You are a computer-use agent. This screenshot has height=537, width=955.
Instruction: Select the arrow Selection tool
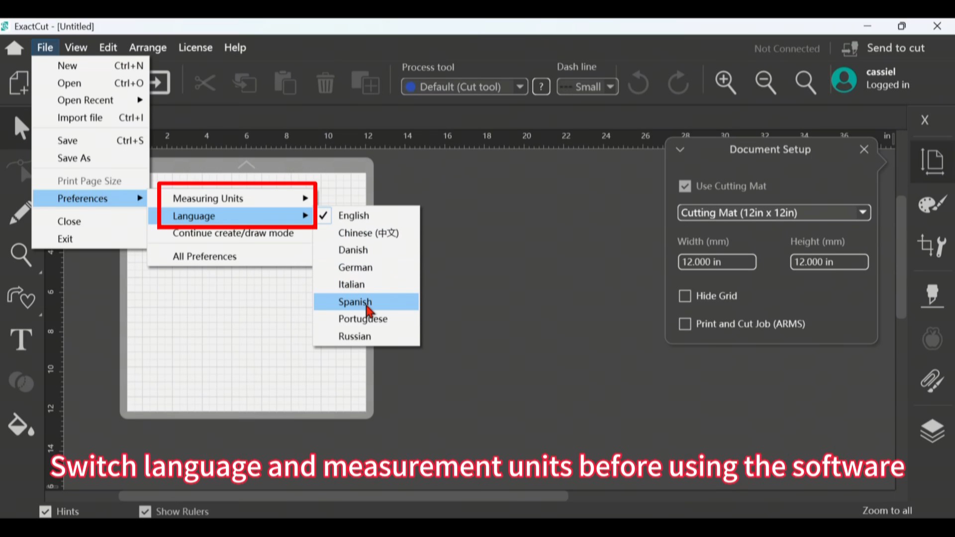(x=21, y=127)
